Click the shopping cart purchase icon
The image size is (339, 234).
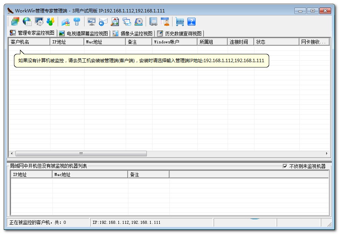click(180, 21)
